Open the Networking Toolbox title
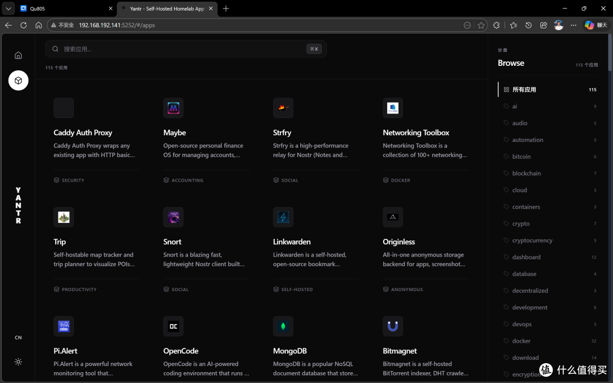The height and width of the screenshot is (383, 613). [x=416, y=133]
